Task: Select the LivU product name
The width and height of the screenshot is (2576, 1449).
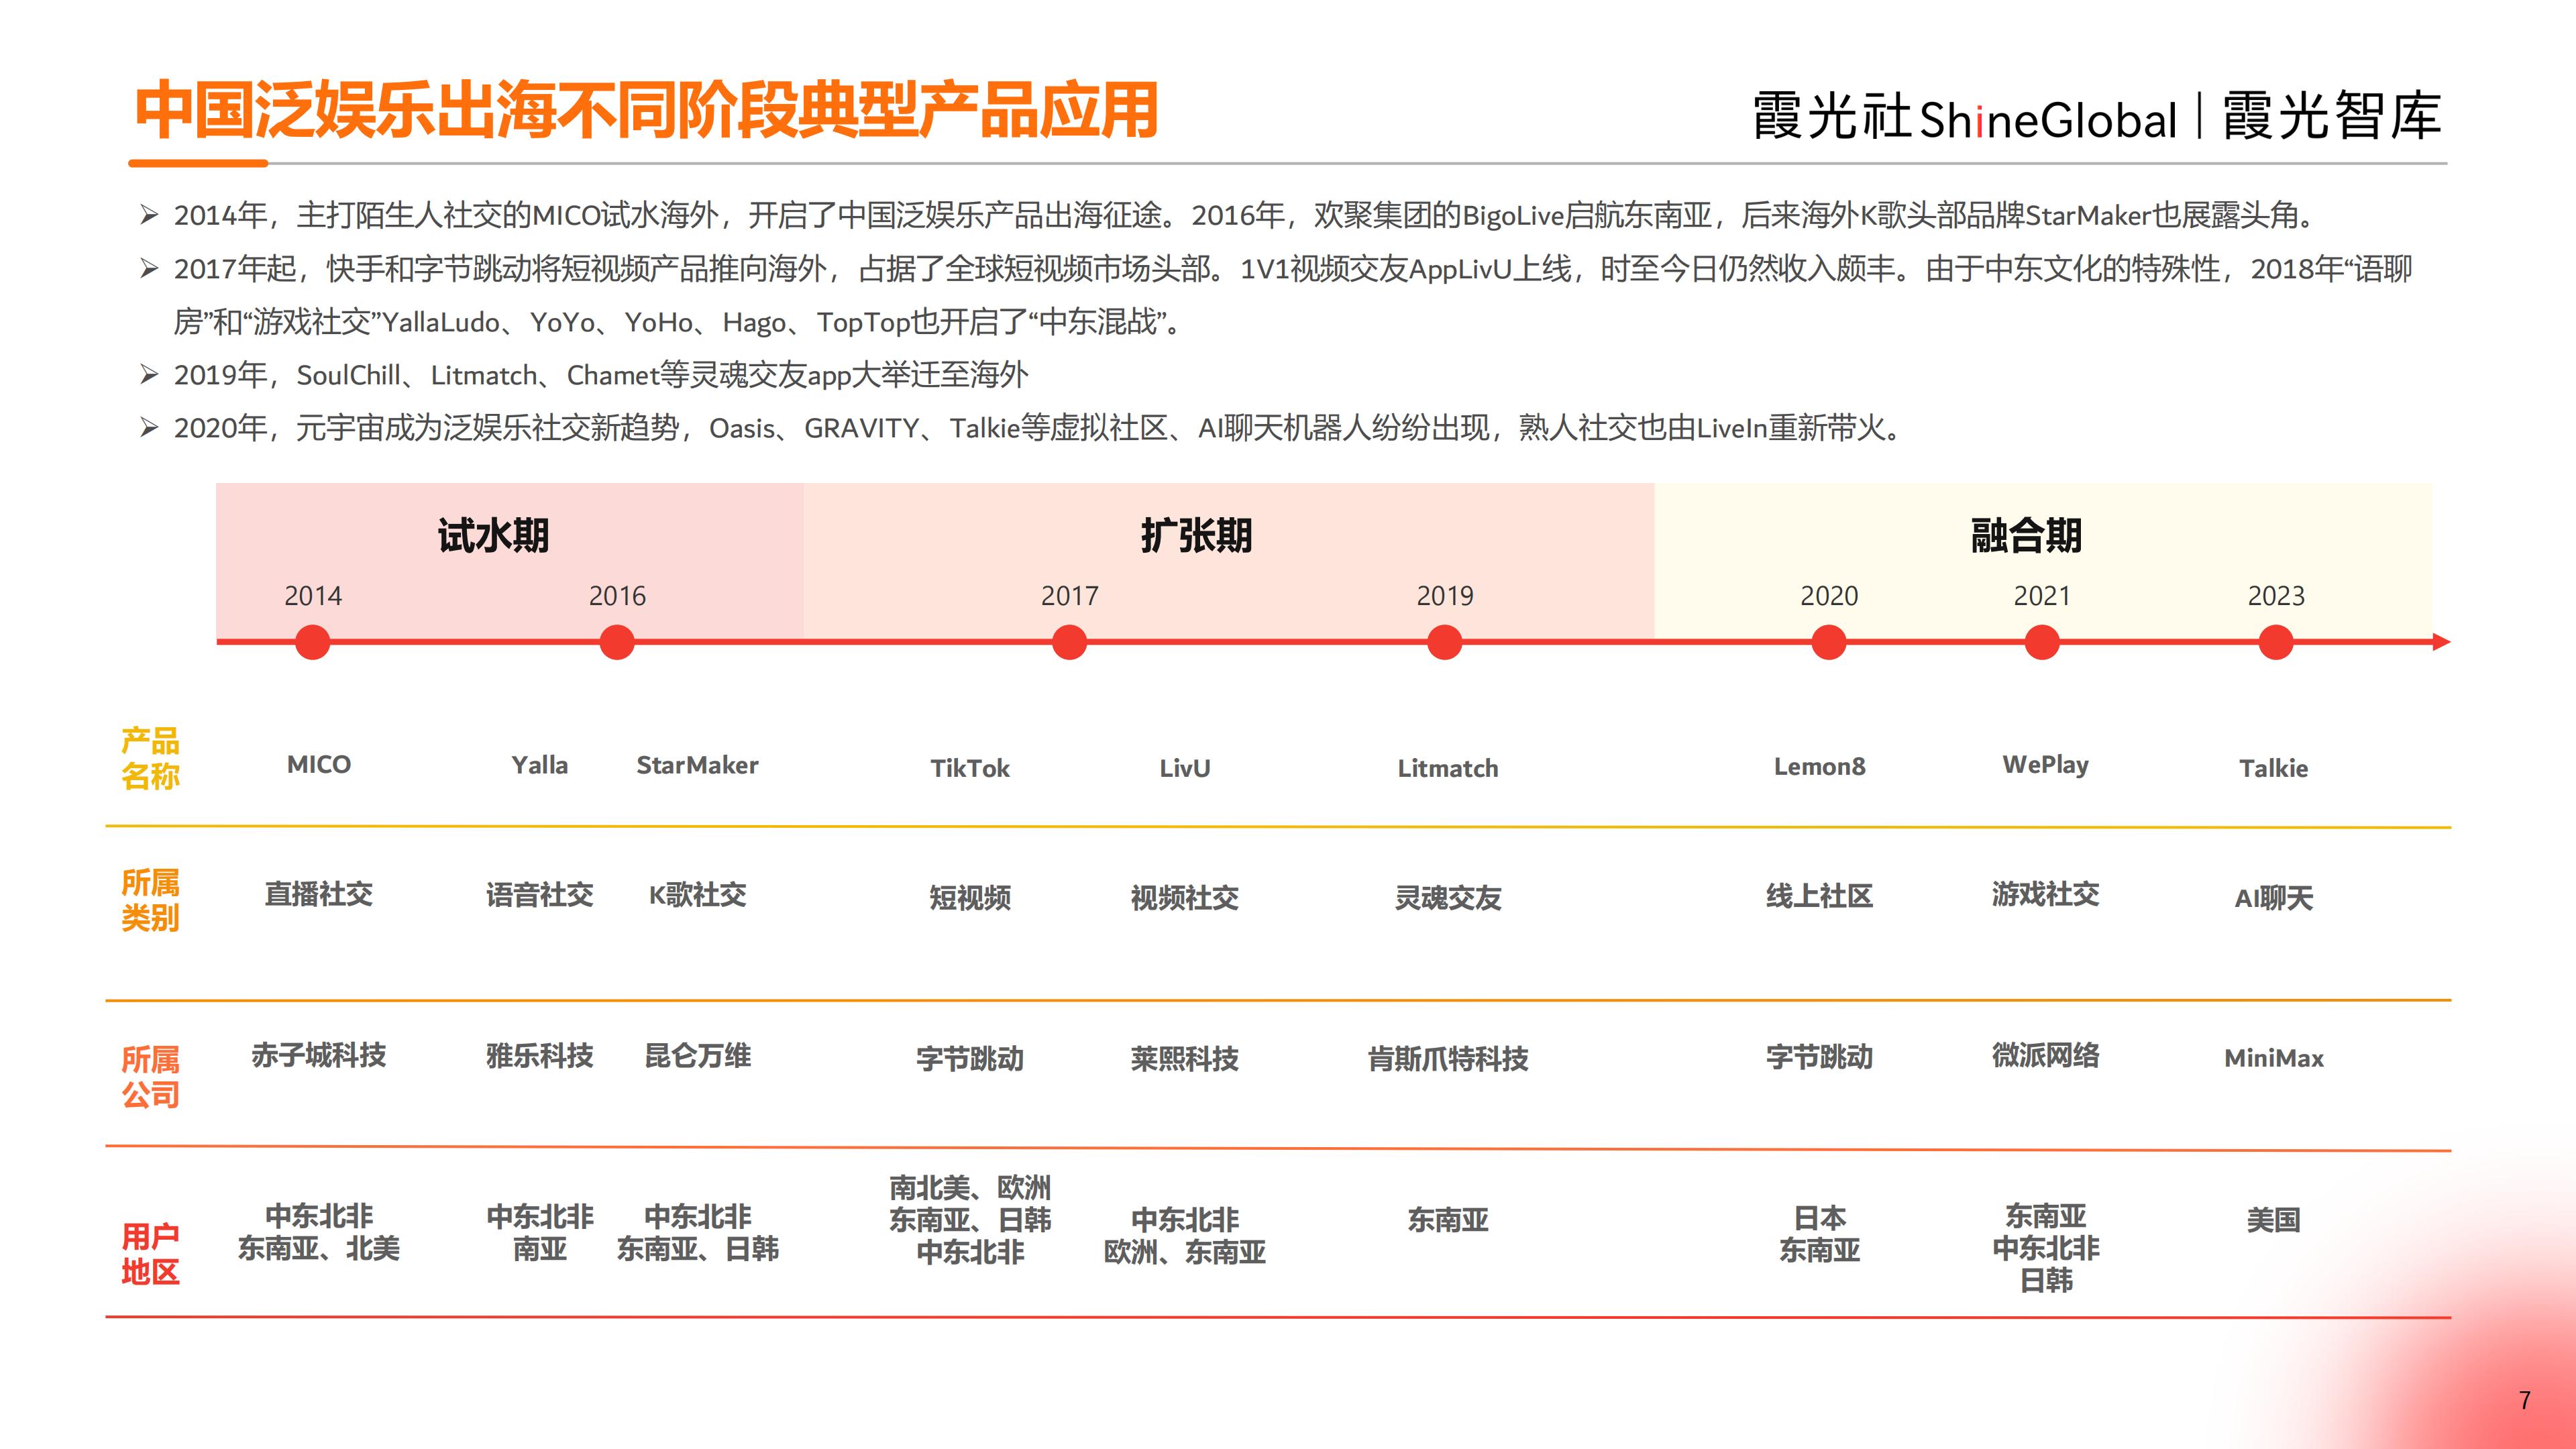Action: click(x=1185, y=768)
